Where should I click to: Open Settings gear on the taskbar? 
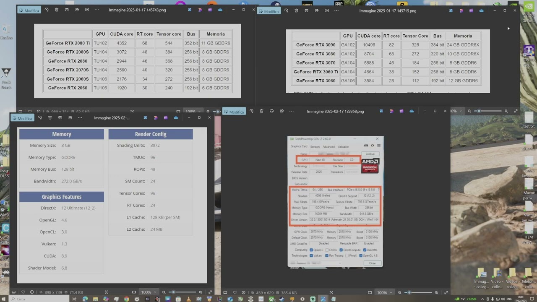302,299
